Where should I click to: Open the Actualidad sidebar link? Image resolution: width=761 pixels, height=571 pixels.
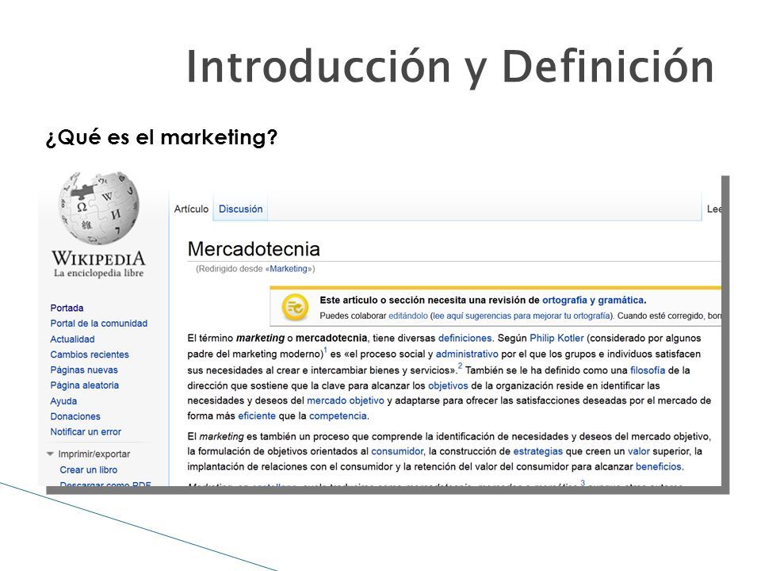[x=72, y=339]
